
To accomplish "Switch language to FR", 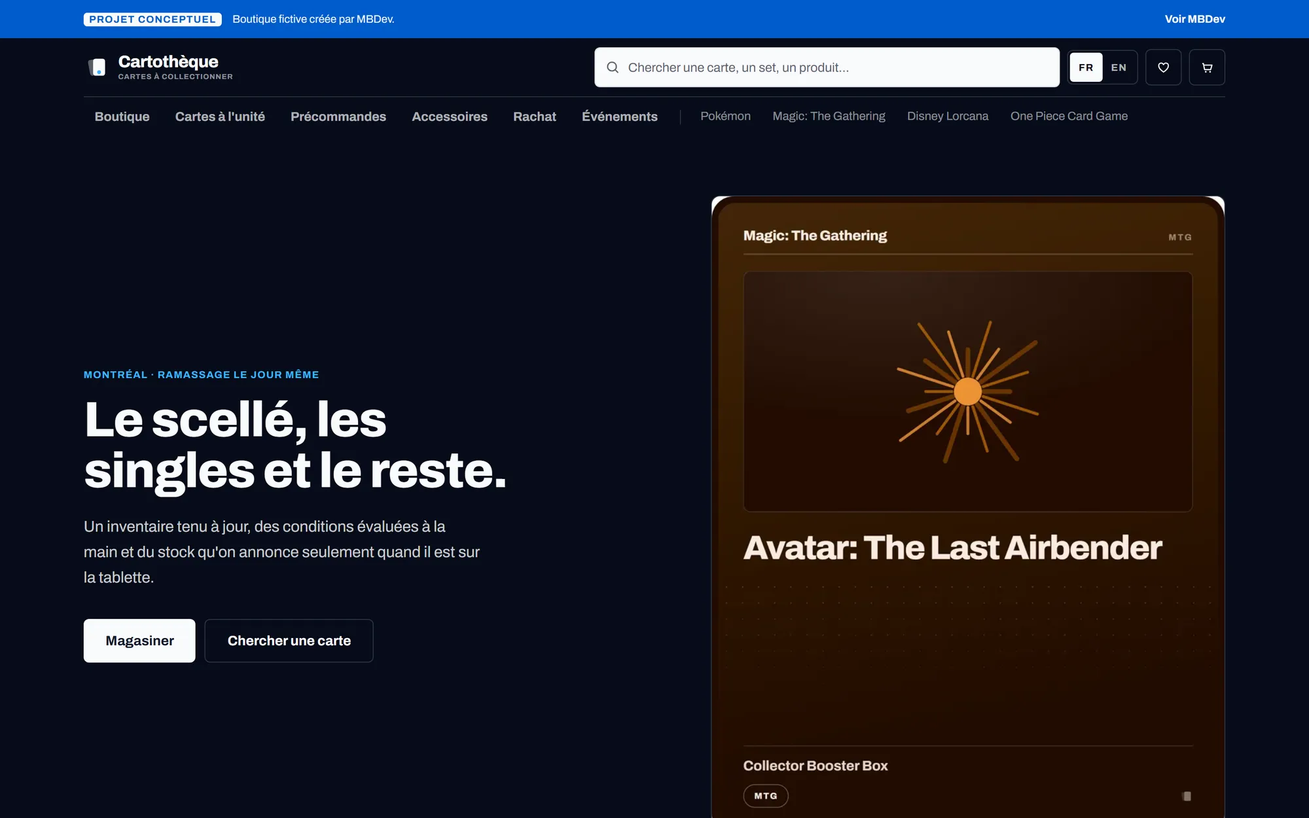I will 1086,67.
